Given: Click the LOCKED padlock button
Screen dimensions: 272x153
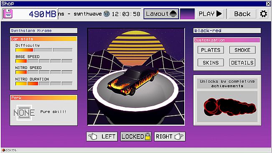Looking at the screenshot, I should tap(136, 137).
